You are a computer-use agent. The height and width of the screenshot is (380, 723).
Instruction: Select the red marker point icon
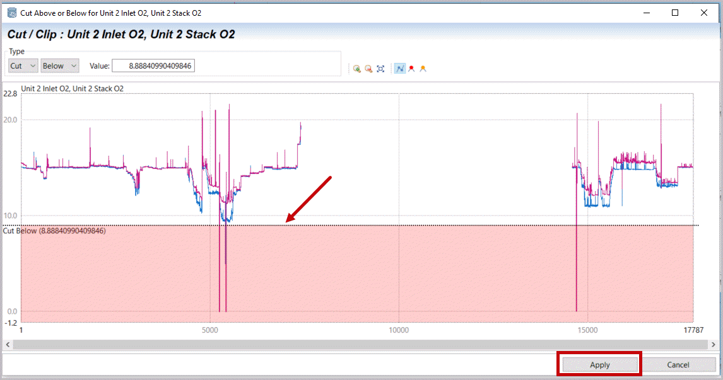pos(411,69)
